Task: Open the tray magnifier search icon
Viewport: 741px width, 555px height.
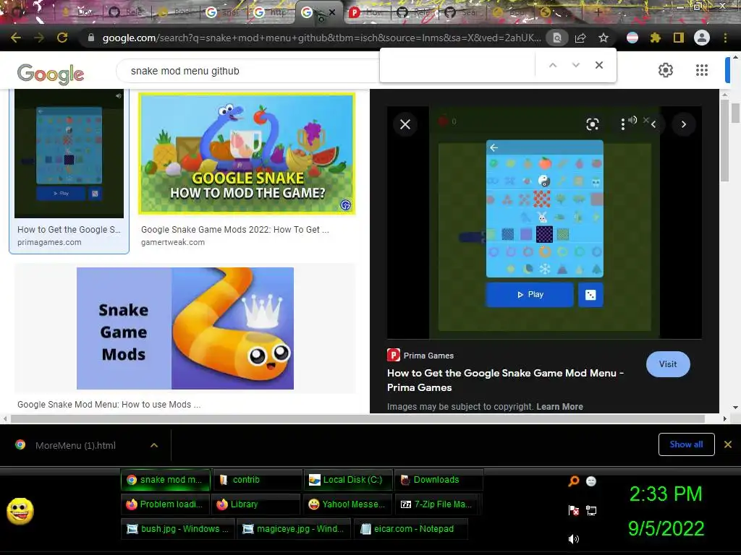Action: click(x=573, y=481)
